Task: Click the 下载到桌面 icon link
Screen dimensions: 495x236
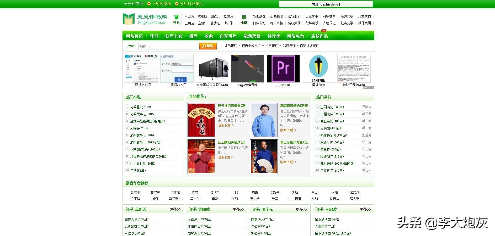Action: point(159,4)
